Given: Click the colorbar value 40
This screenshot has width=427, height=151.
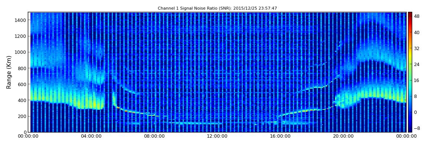Looking at the screenshot, I should 417,32.
